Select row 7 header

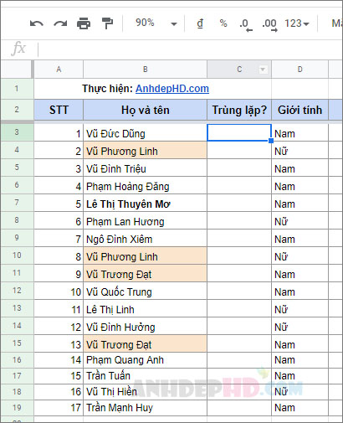(x=17, y=203)
